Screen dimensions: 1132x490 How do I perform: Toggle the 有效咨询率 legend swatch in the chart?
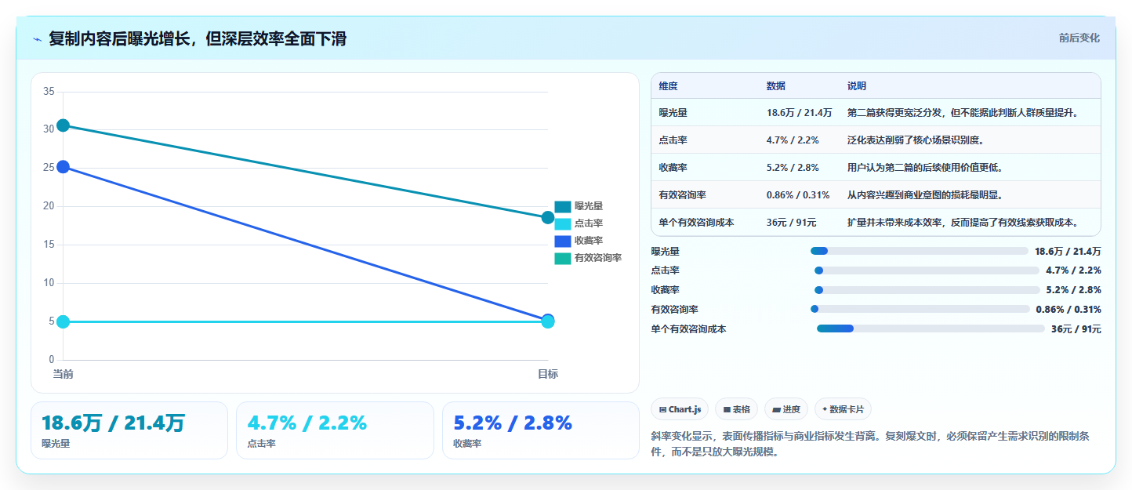562,258
